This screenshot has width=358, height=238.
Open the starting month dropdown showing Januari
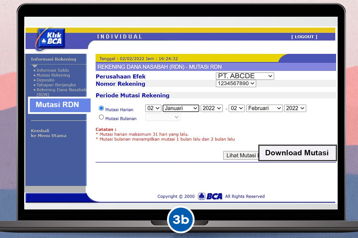pos(180,108)
